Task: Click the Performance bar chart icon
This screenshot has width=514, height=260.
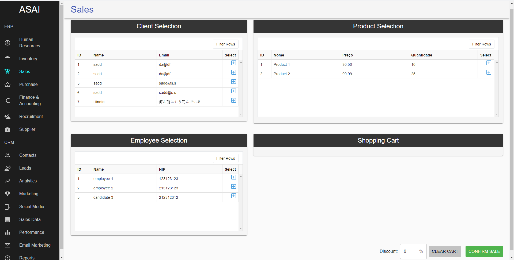Action: [x=7, y=232]
